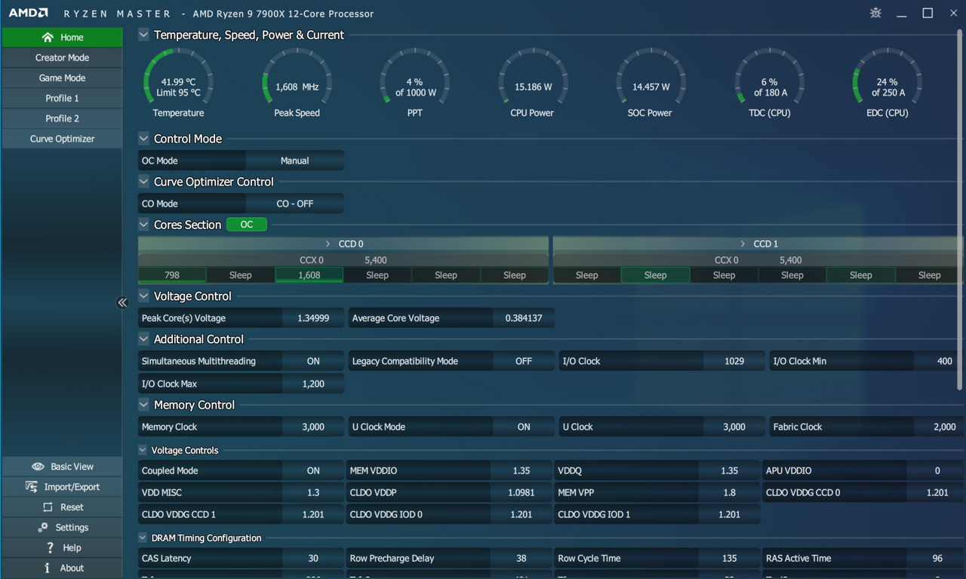Click the Reset square icon

click(x=48, y=507)
